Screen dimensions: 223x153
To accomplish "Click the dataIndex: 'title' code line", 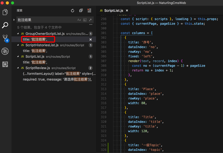I will coord(146,122).
